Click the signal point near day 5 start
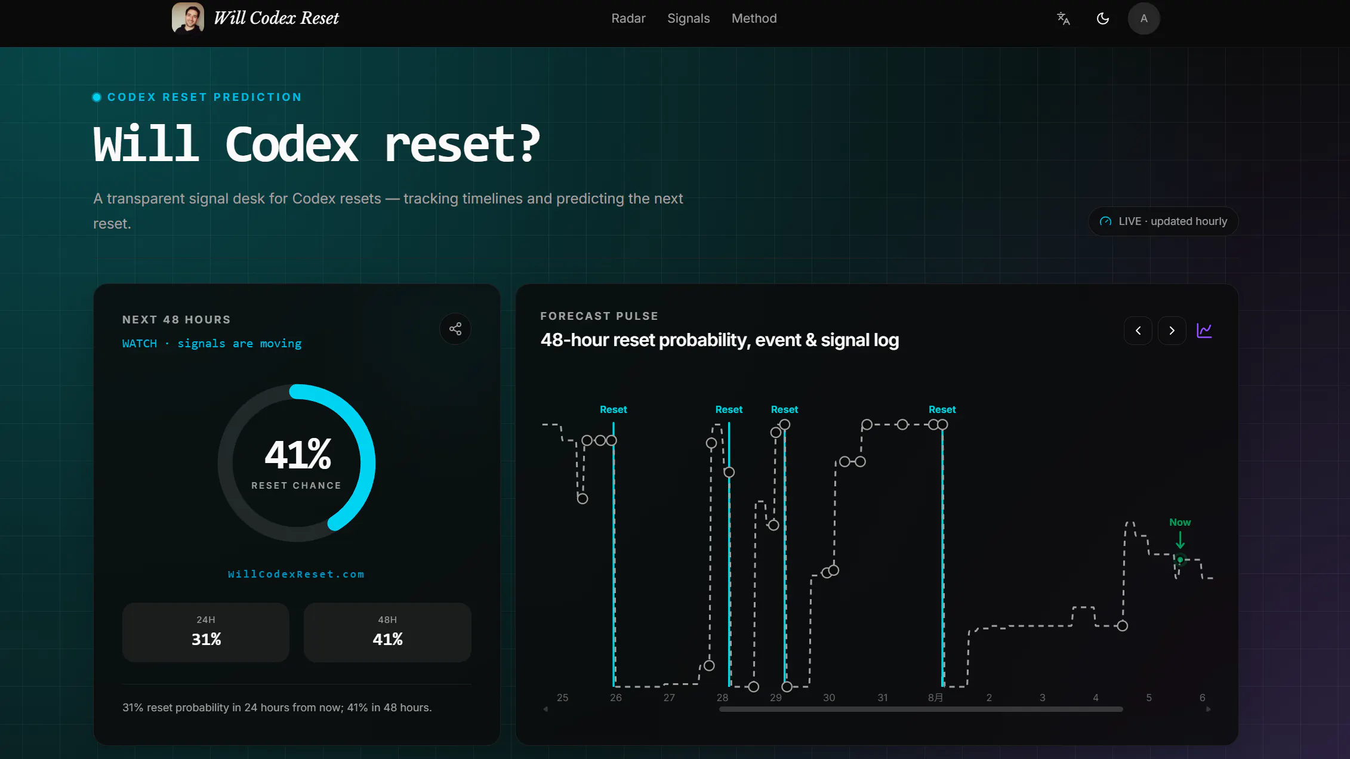The image size is (1350, 759). tap(1122, 626)
